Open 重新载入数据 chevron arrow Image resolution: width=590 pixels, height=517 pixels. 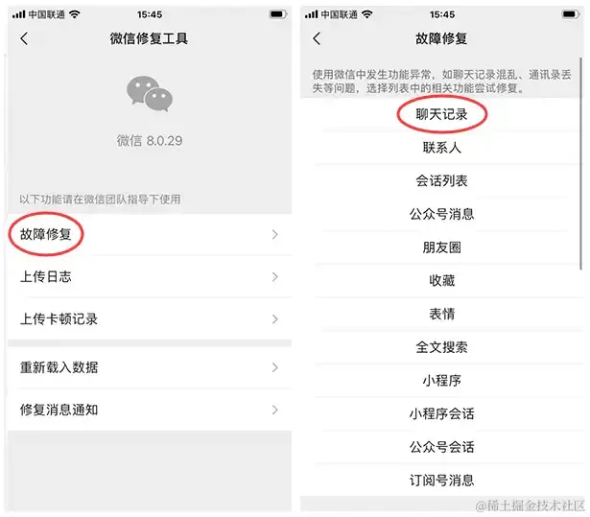(275, 367)
